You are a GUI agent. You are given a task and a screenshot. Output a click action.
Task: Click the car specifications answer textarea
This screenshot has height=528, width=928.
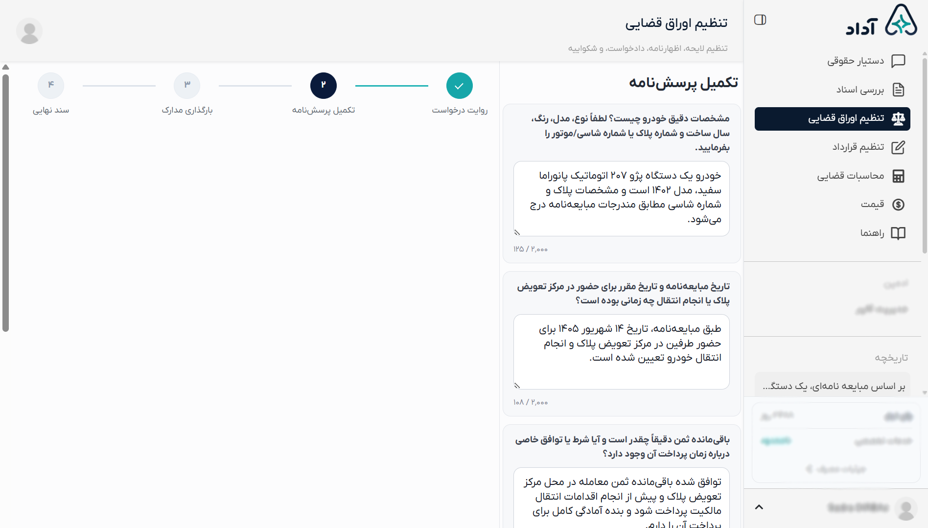[x=621, y=199]
